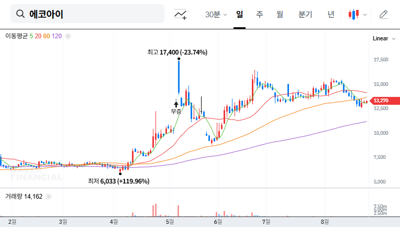Remove the 거래량 volume indicator
Screen dimensions: 400x227
point(49,197)
